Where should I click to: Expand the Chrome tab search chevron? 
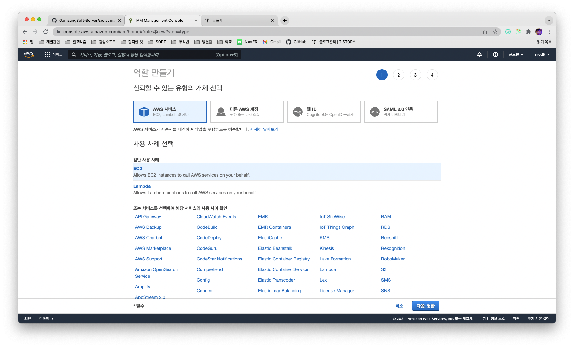coord(549,21)
